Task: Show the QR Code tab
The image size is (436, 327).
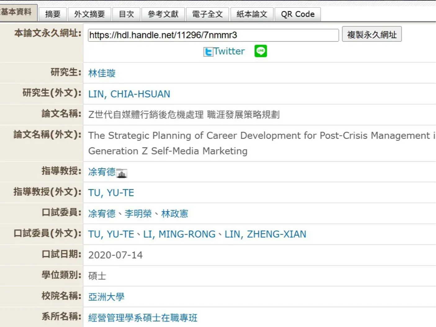Action: [x=298, y=14]
